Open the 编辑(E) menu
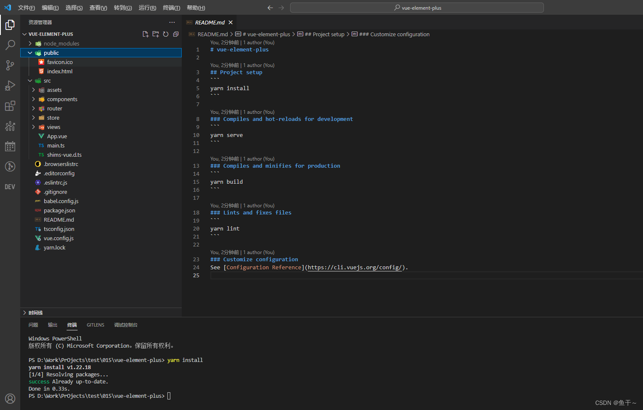Viewport: 643px width, 410px height. 50,8
